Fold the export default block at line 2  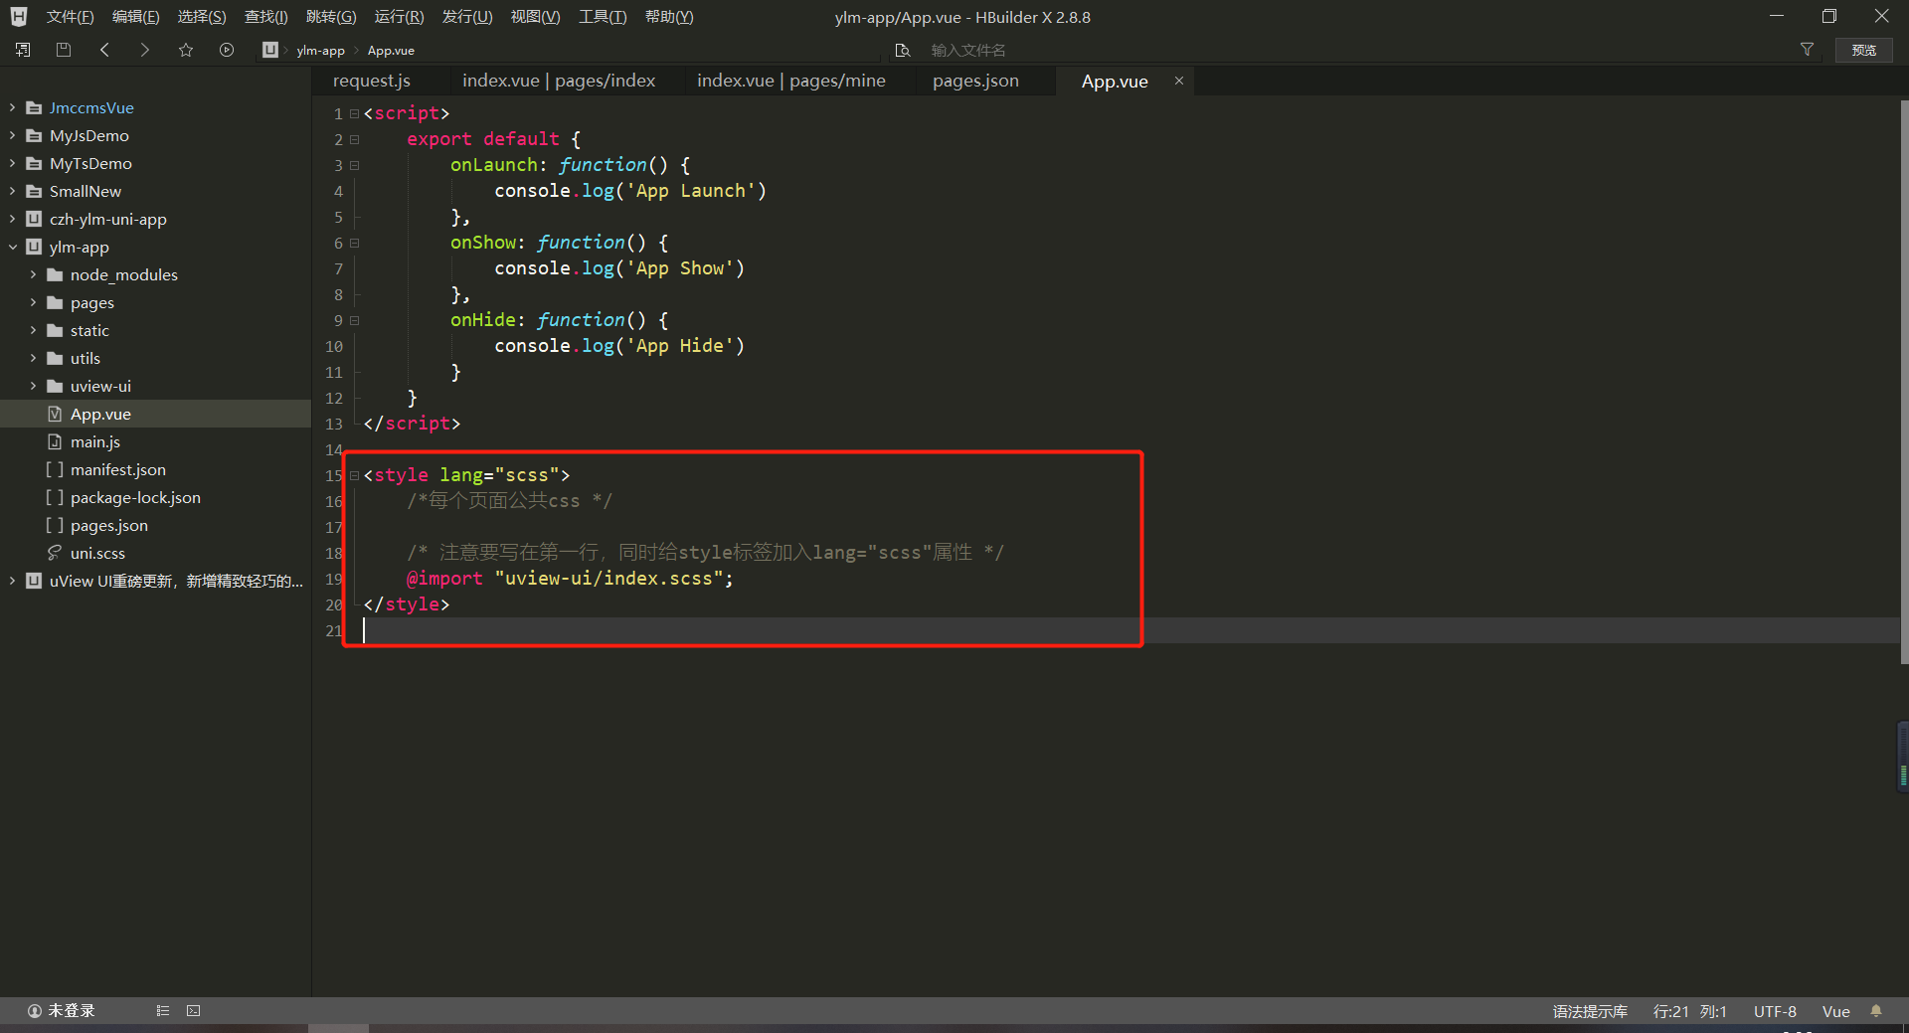click(354, 139)
